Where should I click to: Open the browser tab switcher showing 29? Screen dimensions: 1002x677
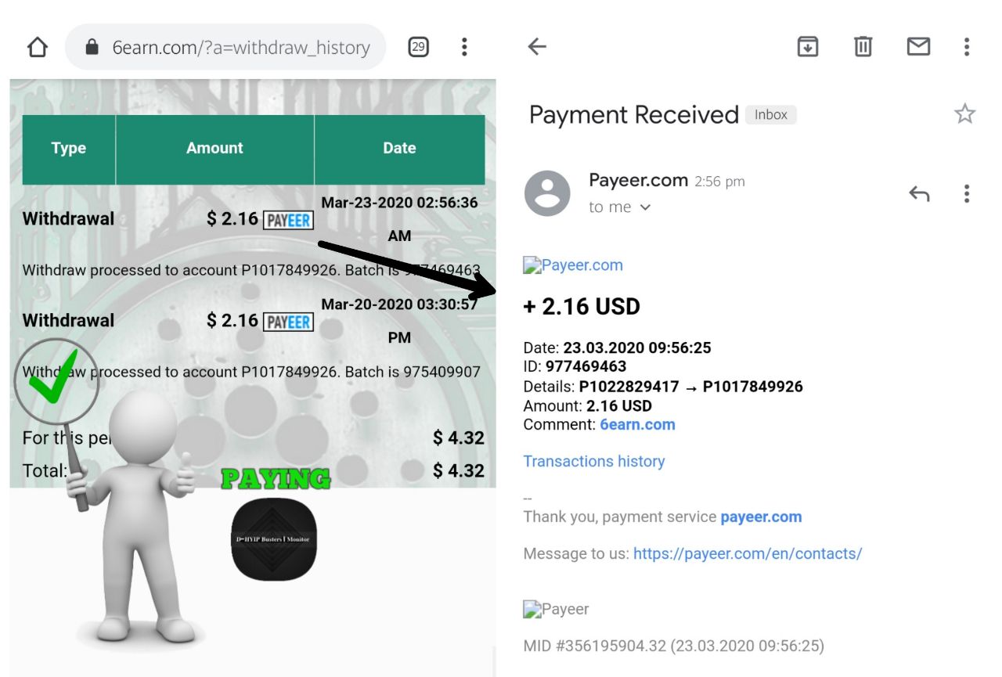tap(419, 48)
